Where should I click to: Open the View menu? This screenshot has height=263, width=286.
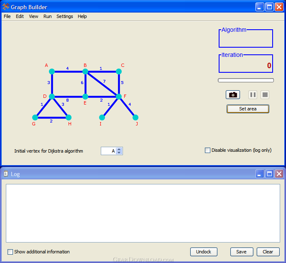[x=33, y=16]
